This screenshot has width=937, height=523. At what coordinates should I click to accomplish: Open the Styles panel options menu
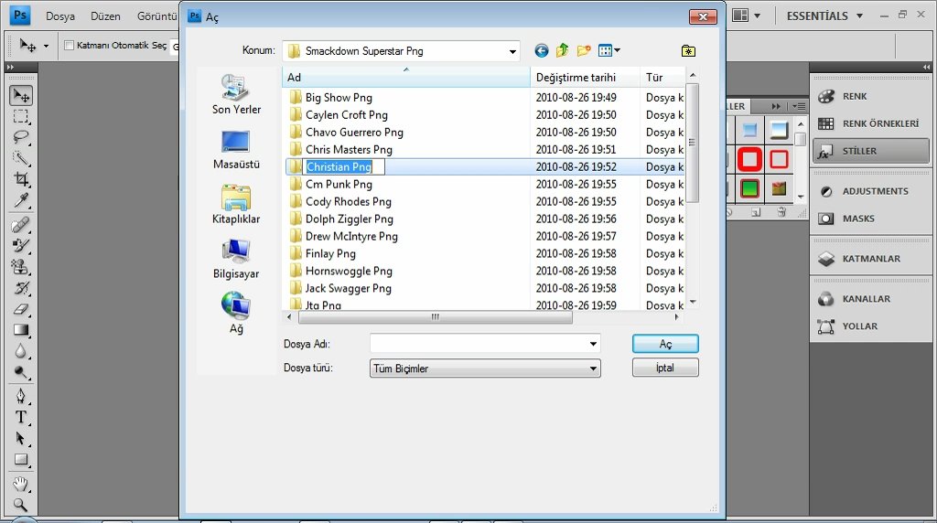tap(800, 106)
